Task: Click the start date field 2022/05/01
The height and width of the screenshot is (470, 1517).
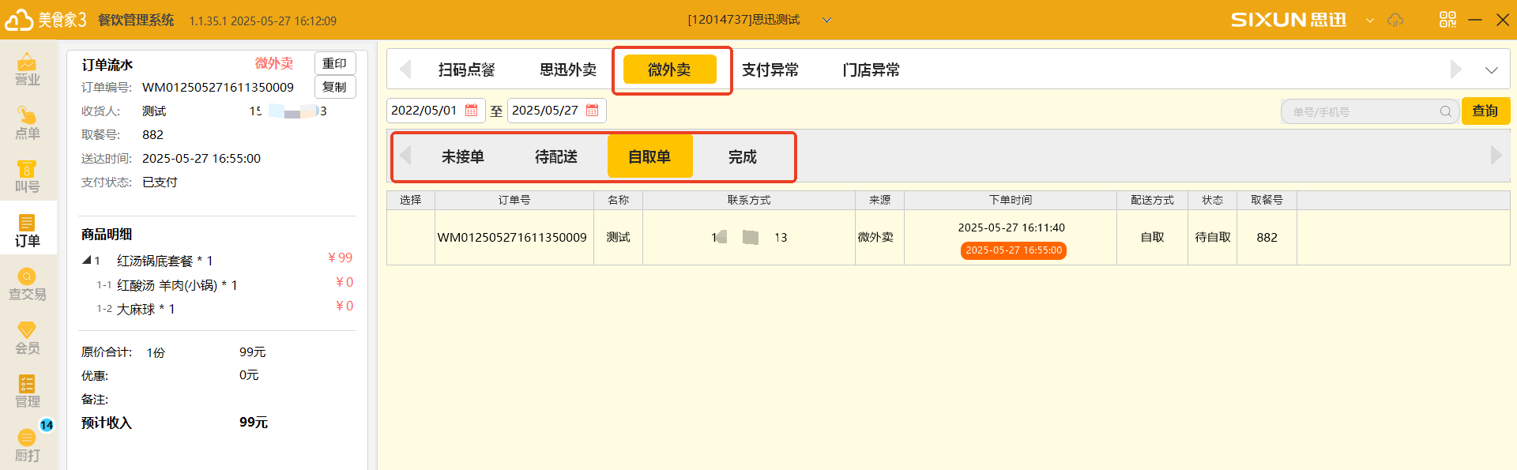Action: click(x=435, y=111)
